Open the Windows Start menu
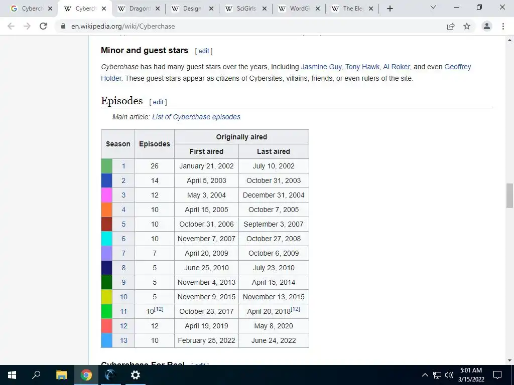The width and height of the screenshot is (514, 385). click(12, 375)
